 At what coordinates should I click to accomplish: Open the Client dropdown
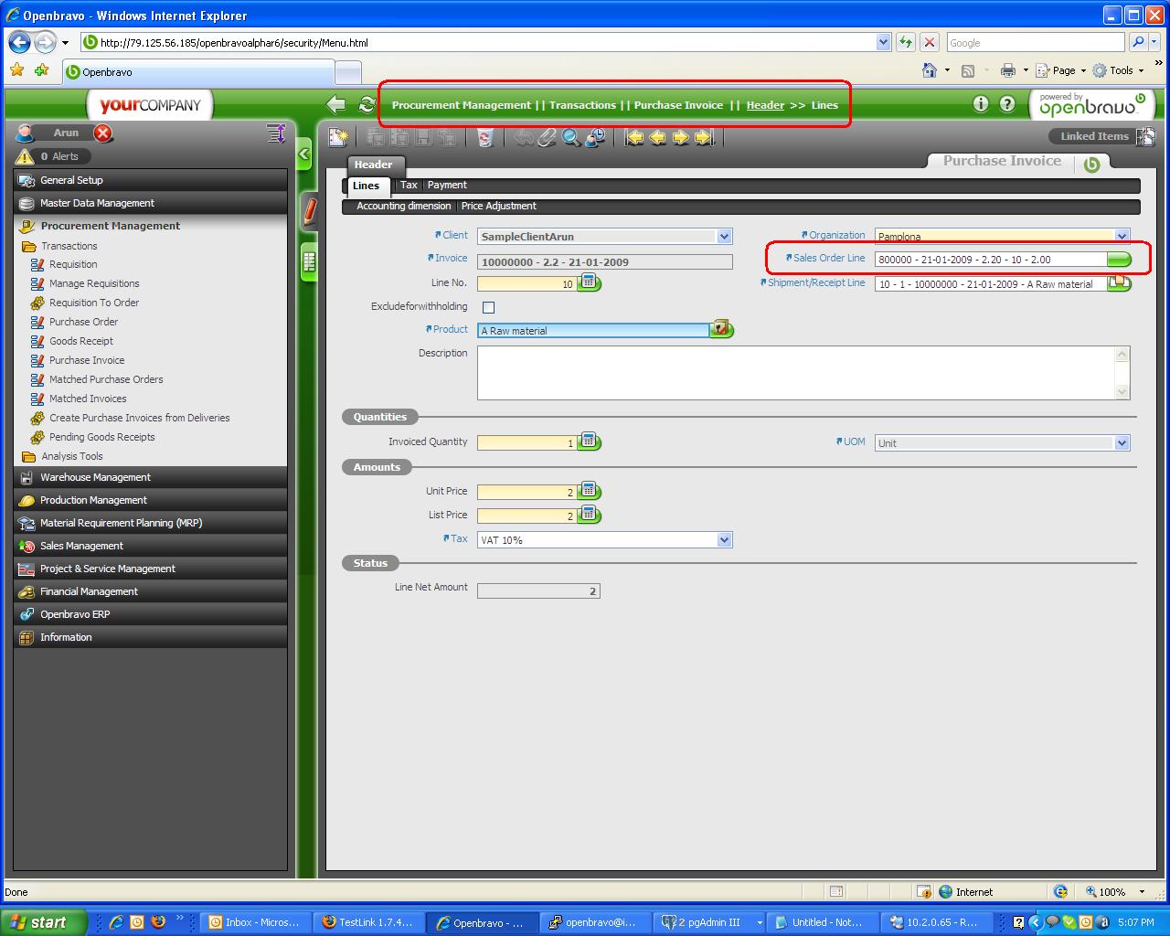click(x=725, y=237)
